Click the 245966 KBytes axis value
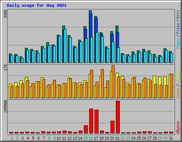This screenshot has width=182, height=142. 5,106
